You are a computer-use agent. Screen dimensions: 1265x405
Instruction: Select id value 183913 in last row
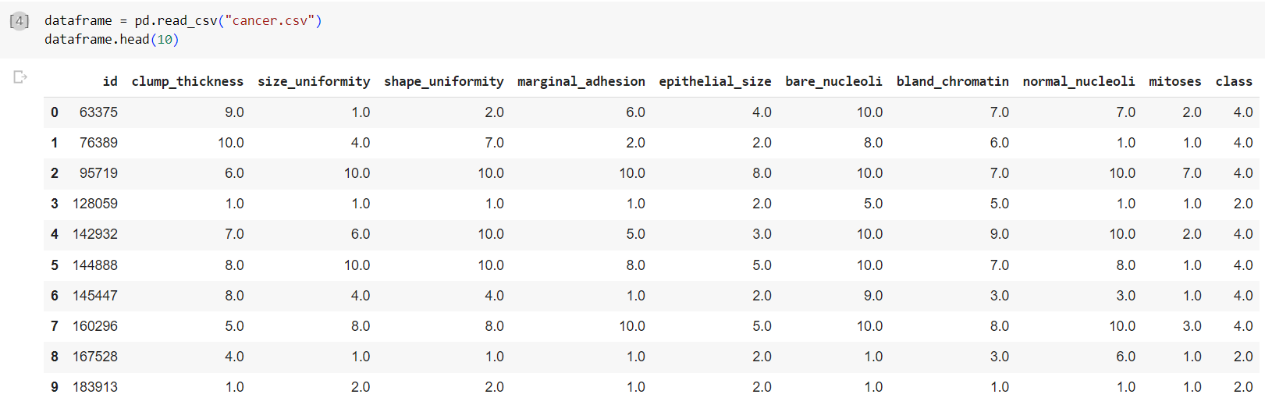pyautogui.click(x=95, y=387)
